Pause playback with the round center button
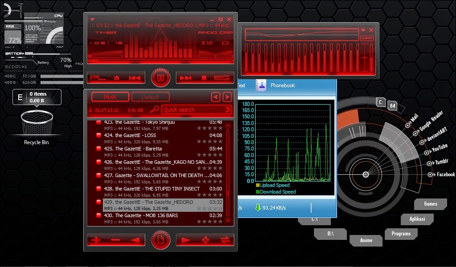The width and height of the screenshot is (456, 267). (x=160, y=77)
